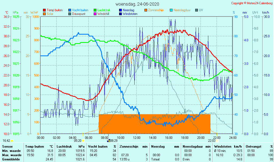Click the green Luchtdruk legend square
Viewport: 274px width, 162px height.
tap(95, 10)
